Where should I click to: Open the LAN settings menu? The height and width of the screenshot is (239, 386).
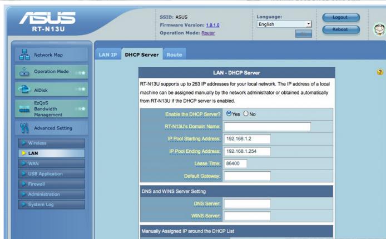click(52, 153)
